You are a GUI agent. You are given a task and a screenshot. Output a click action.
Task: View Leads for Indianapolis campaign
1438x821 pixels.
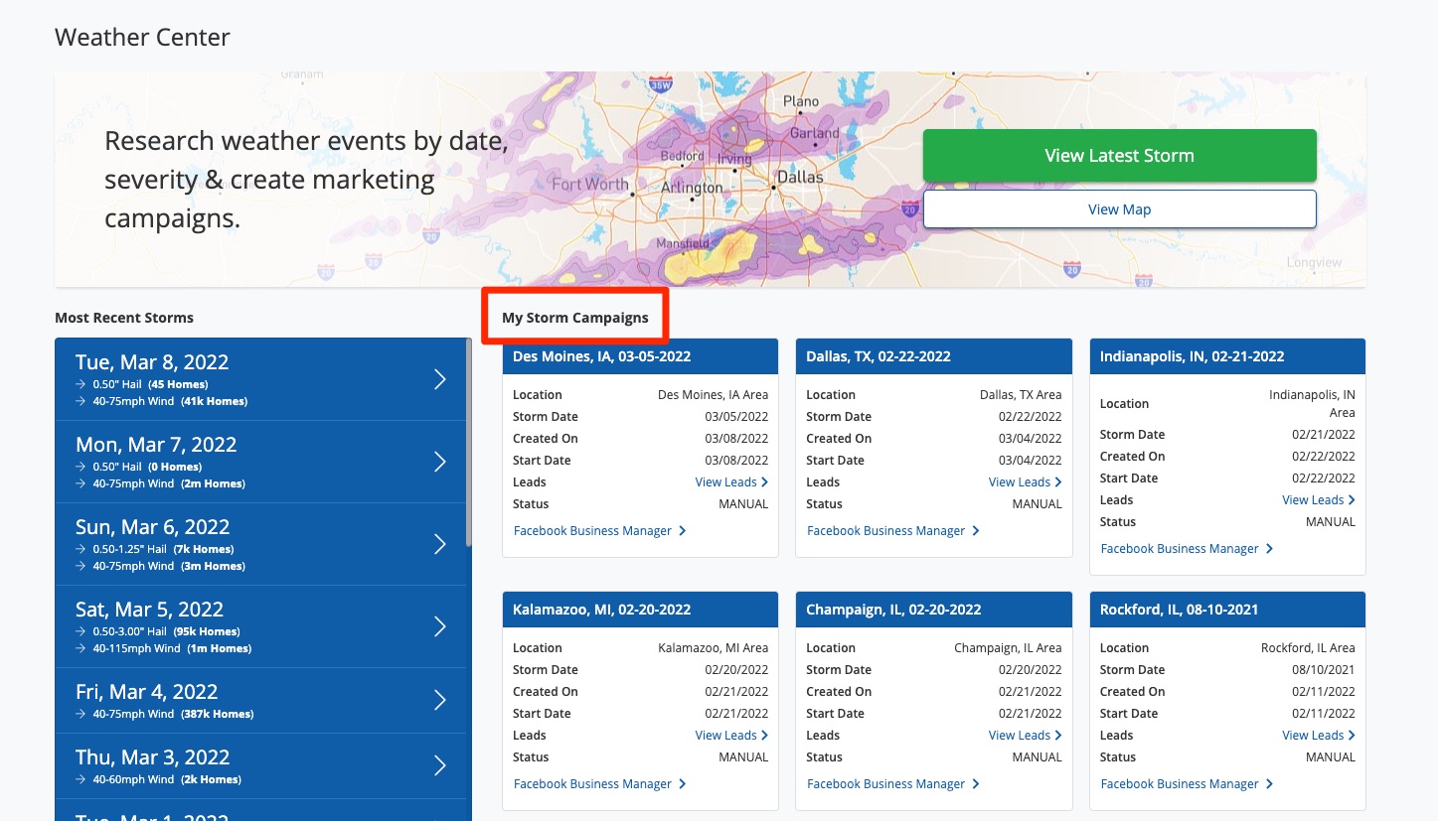1318,500
